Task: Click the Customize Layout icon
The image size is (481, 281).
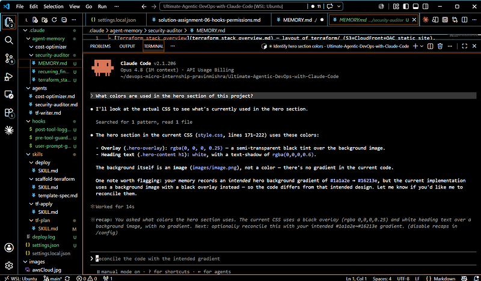Action: coord(396,7)
